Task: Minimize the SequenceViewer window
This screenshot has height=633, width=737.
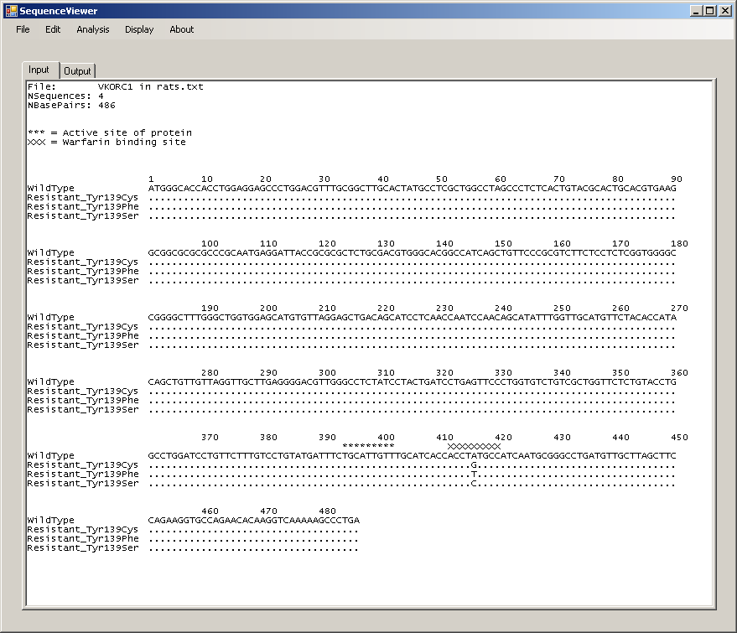Action: tap(696, 11)
